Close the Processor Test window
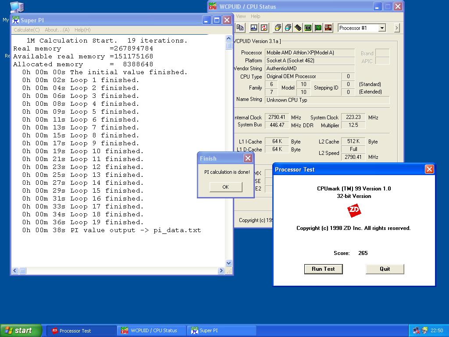This screenshot has width=449, height=337. click(x=429, y=169)
